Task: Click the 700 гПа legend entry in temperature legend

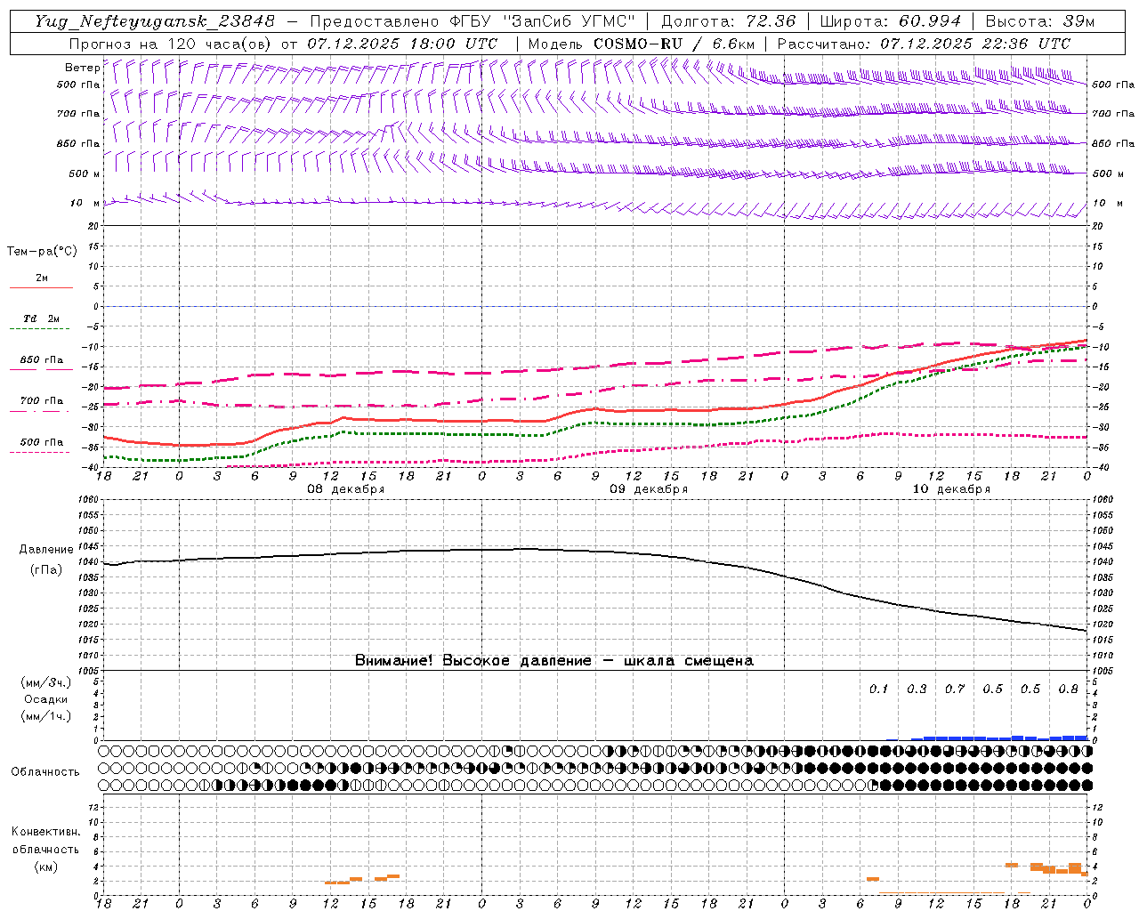Action: (x=41, y=401)
